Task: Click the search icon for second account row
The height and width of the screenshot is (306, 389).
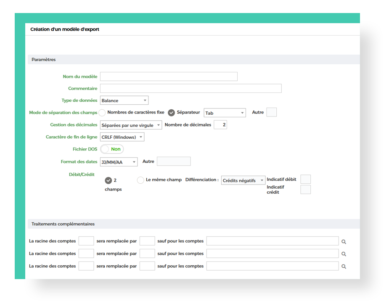Action: (344, 254)
